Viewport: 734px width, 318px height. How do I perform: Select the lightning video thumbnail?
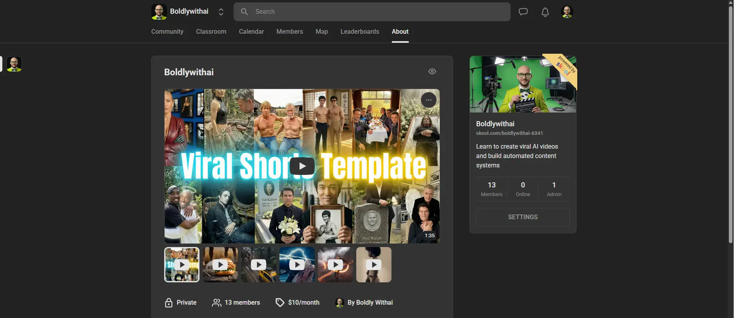[x=297, y=265]
